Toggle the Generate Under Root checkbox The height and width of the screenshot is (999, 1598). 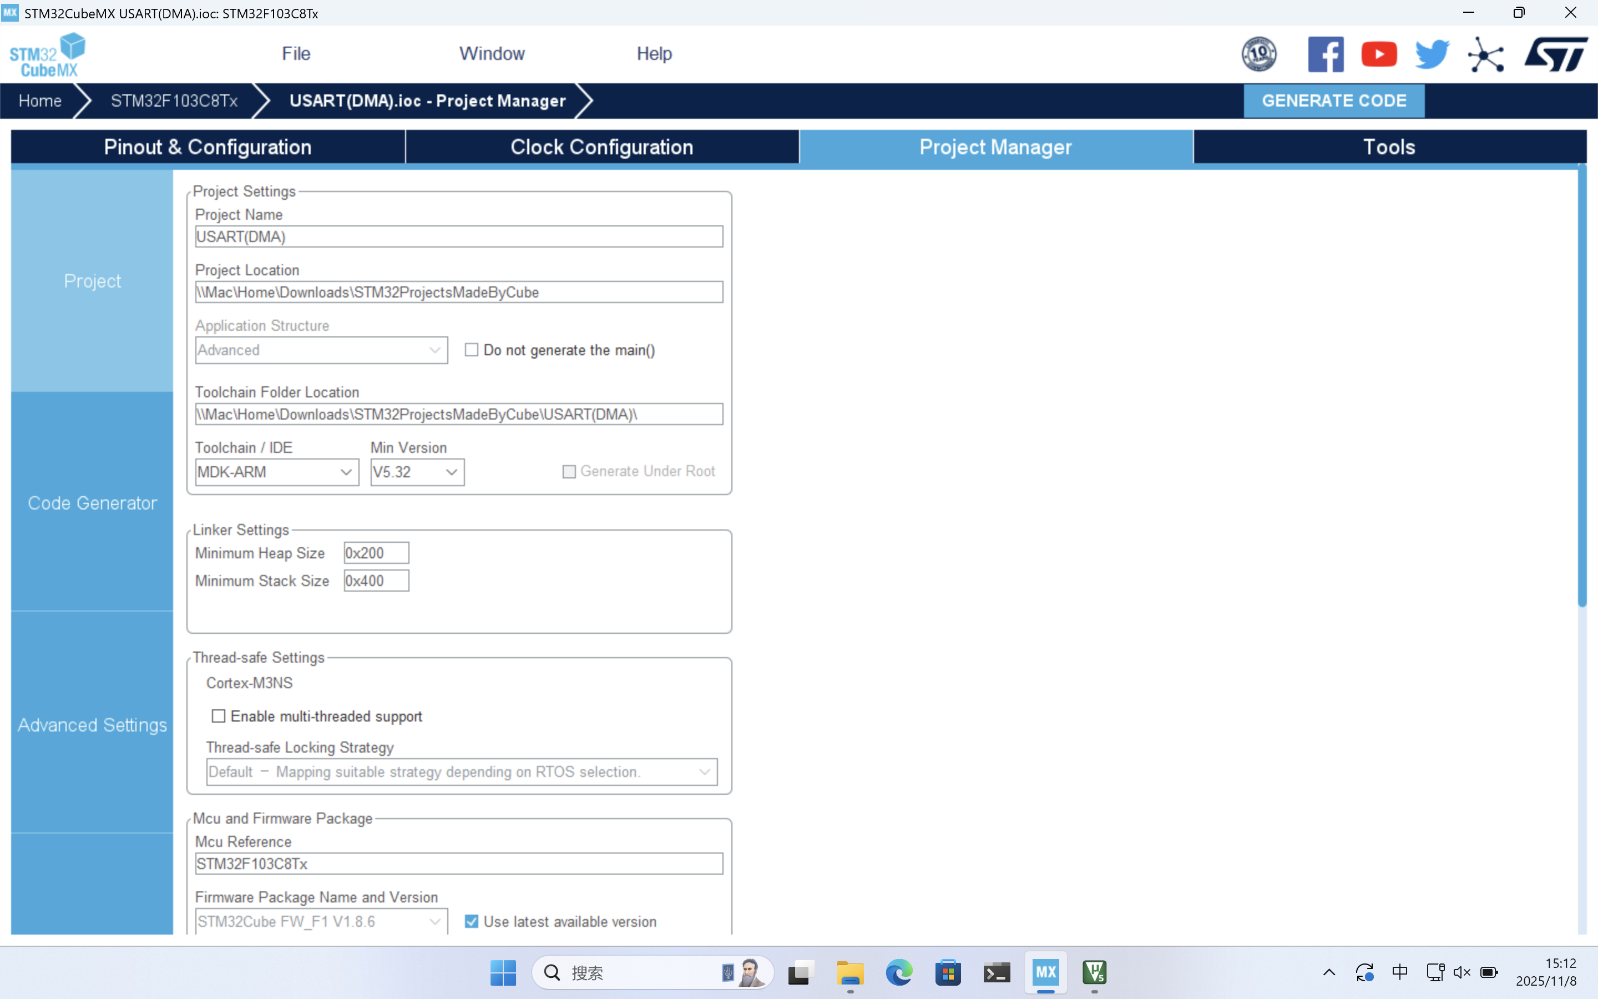(569, 472)
